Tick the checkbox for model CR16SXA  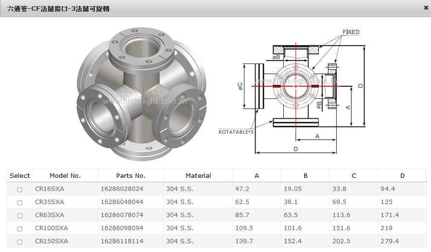20,189
